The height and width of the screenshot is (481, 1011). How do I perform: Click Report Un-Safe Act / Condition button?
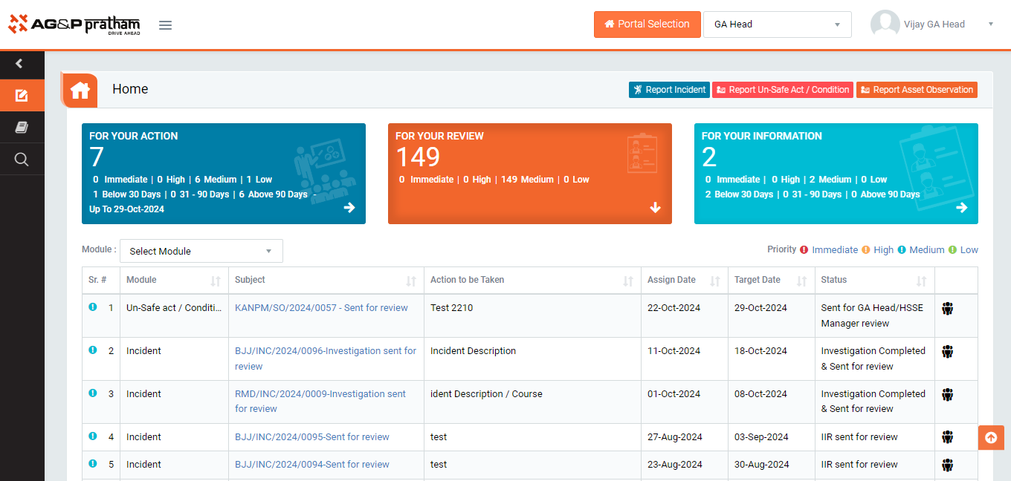point(782,90)
